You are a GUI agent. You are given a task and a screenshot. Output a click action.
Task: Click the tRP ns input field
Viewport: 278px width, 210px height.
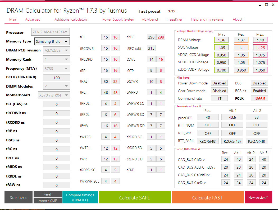pyautogui.click(x=57, y=131)
